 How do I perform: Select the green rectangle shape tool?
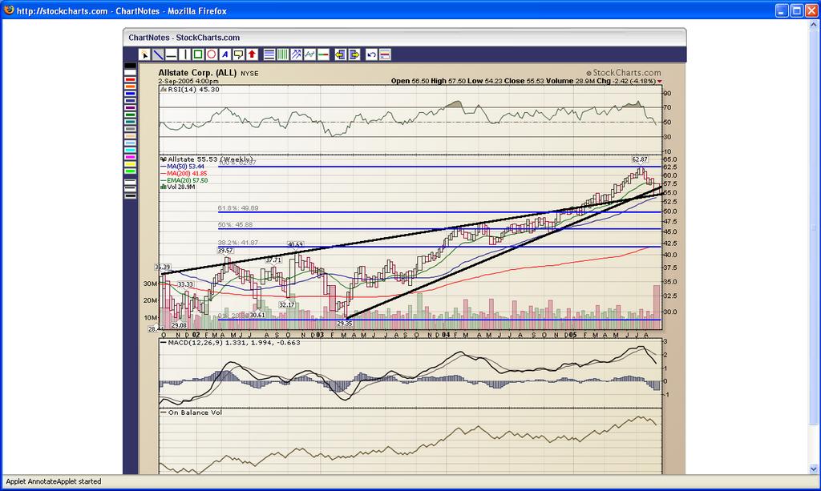coord(198,54)
